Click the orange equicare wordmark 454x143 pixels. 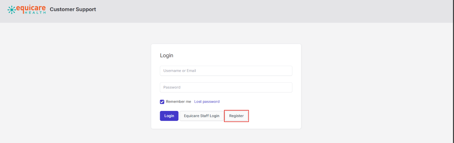[x=31, y=8]
